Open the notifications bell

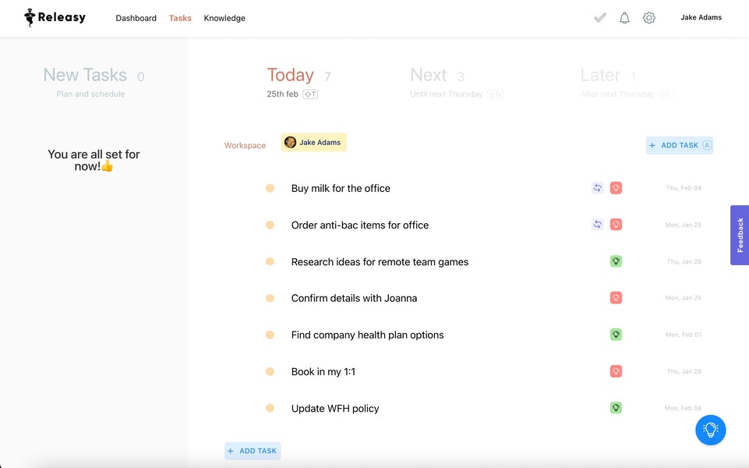[624, 17]
